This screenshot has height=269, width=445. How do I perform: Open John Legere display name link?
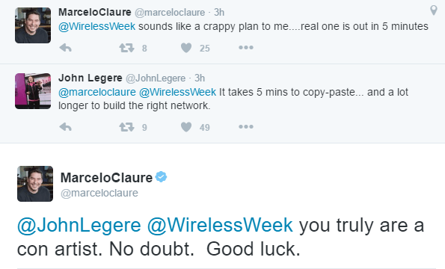point(90,78)
